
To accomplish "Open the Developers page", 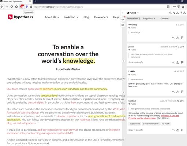I will [101, 17].
